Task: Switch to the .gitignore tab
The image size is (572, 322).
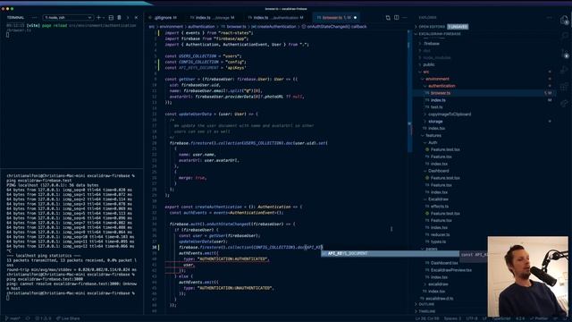Action: tap(163, 18)
